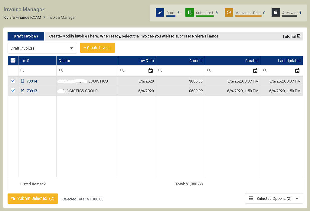Open invoice 78913 using its edit icon
This screenshot has height=211, width=310.
22,91
